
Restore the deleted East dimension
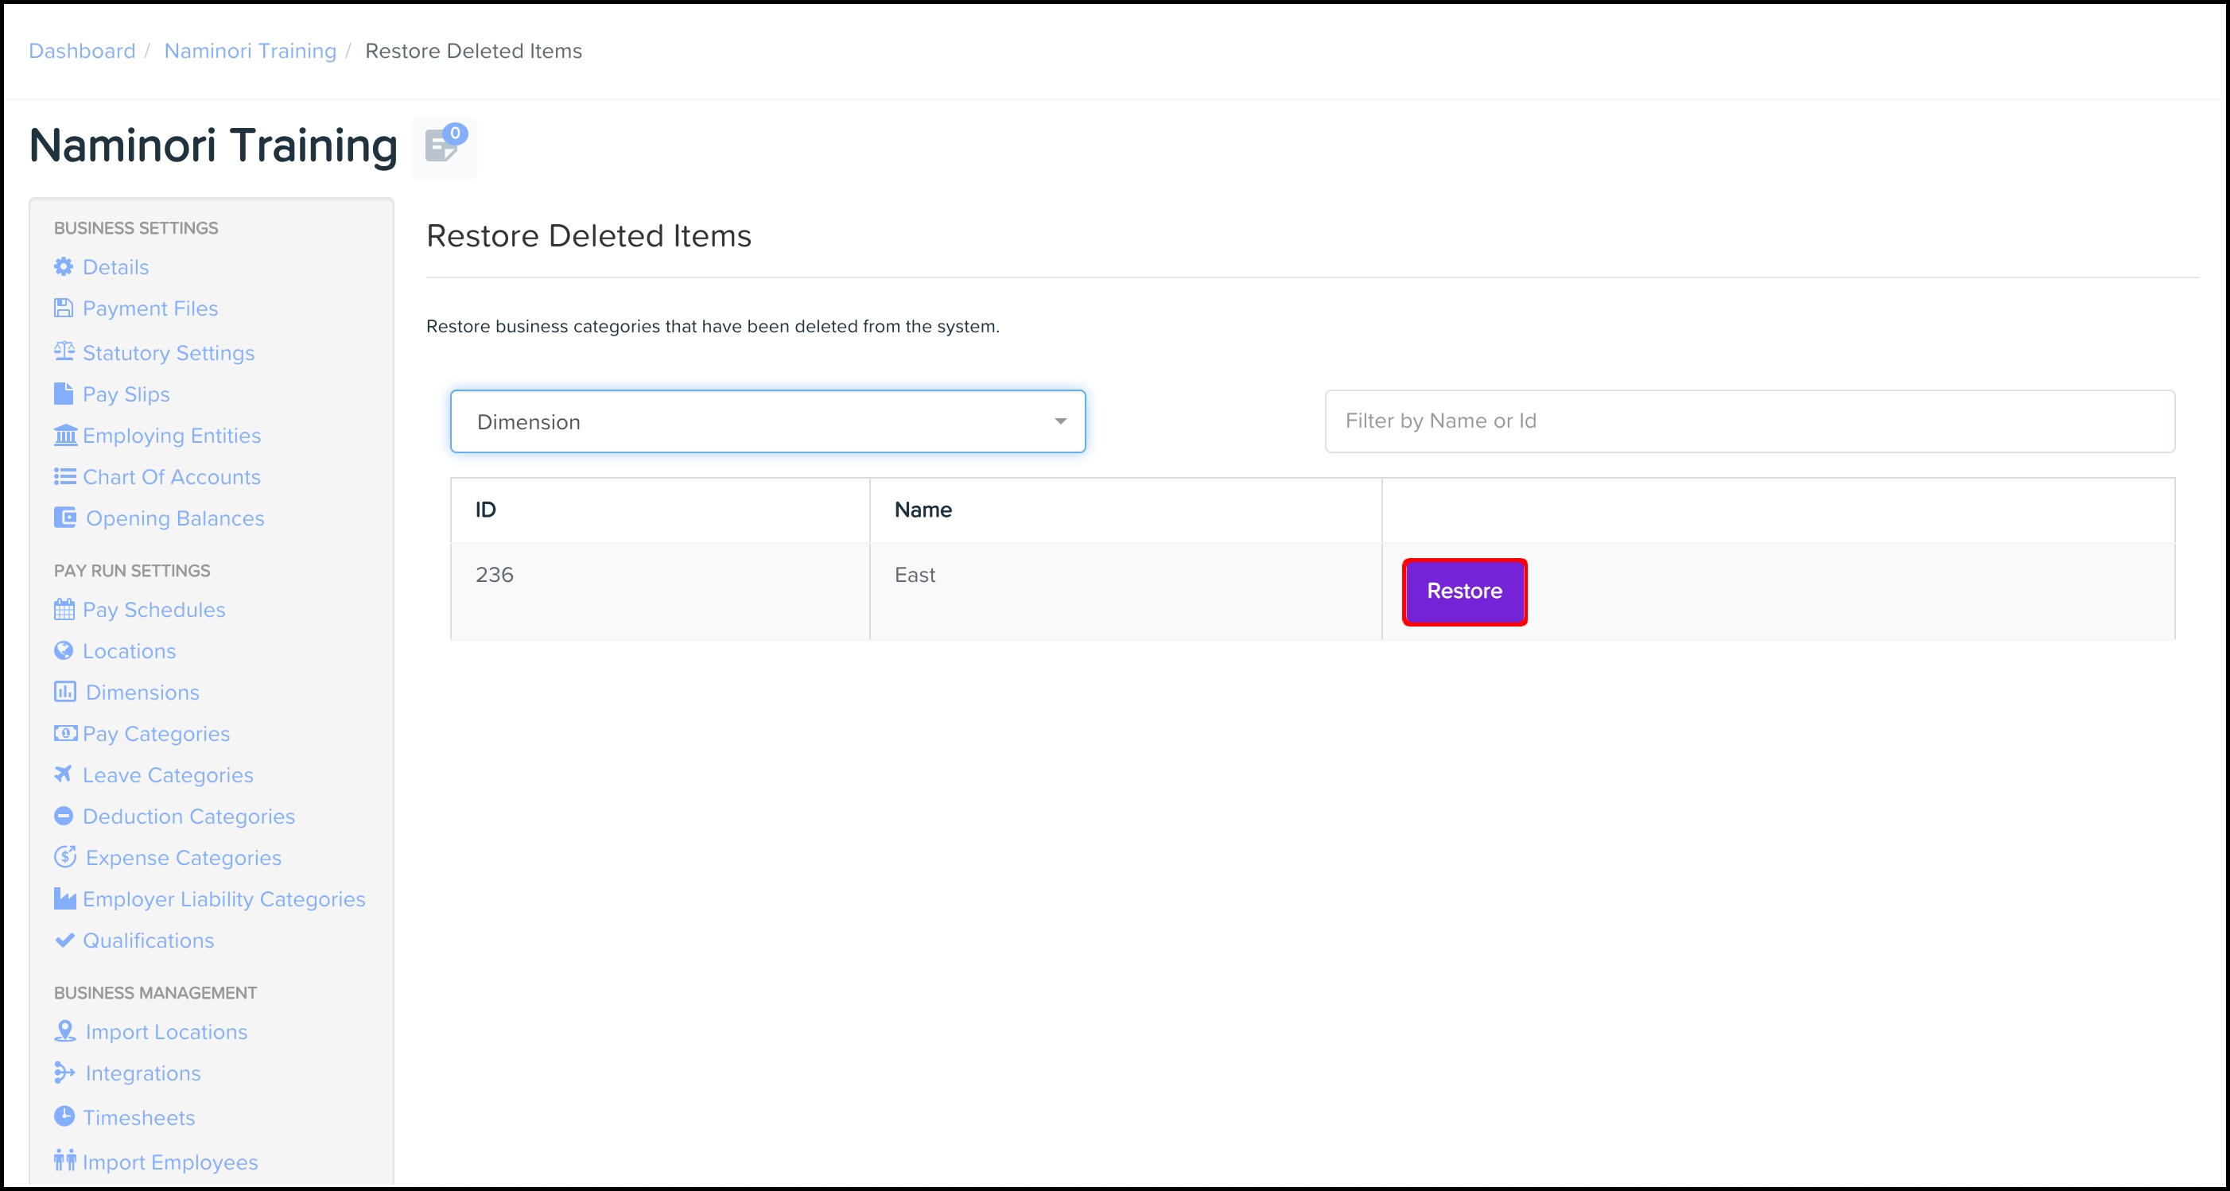[1464, 592]
